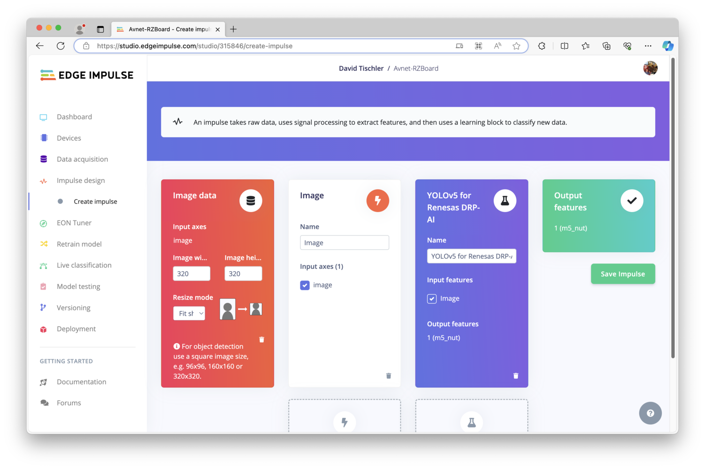This screenshot has height=469, width=705.
Task: Click the address bar URL
Action: [195, 46]
